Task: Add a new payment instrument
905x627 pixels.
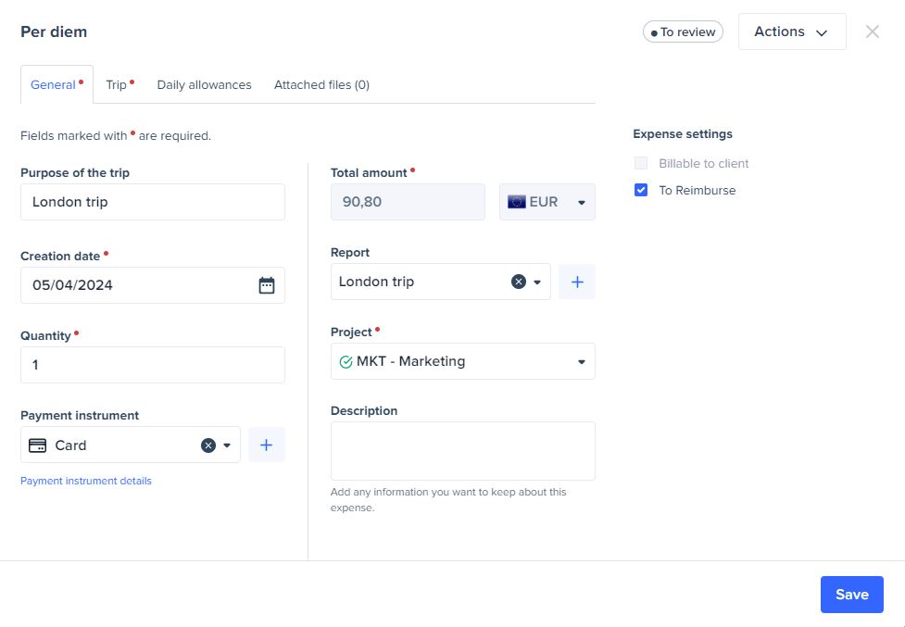Action: point(267,445)
